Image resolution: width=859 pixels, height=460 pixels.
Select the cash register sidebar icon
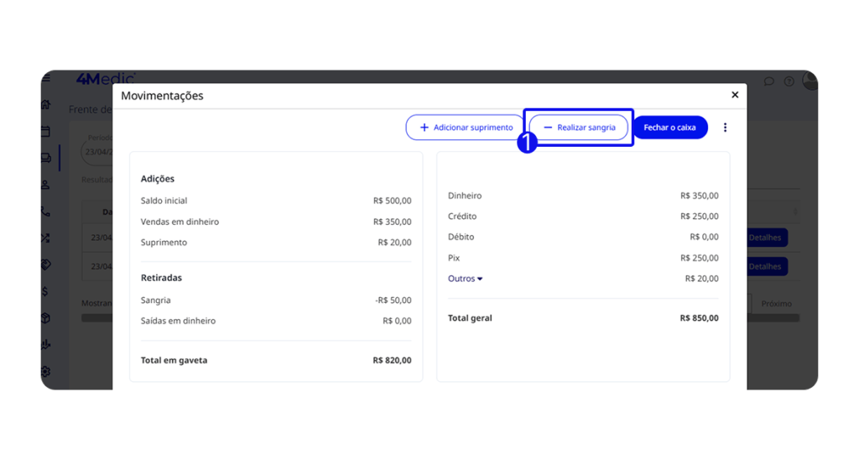click(45, 158)
